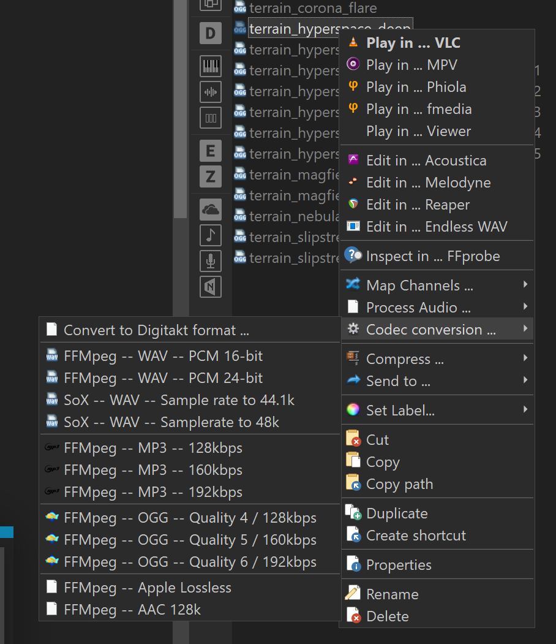
Task: Select Convert to Digitakt format
Action: coord(190,330)
